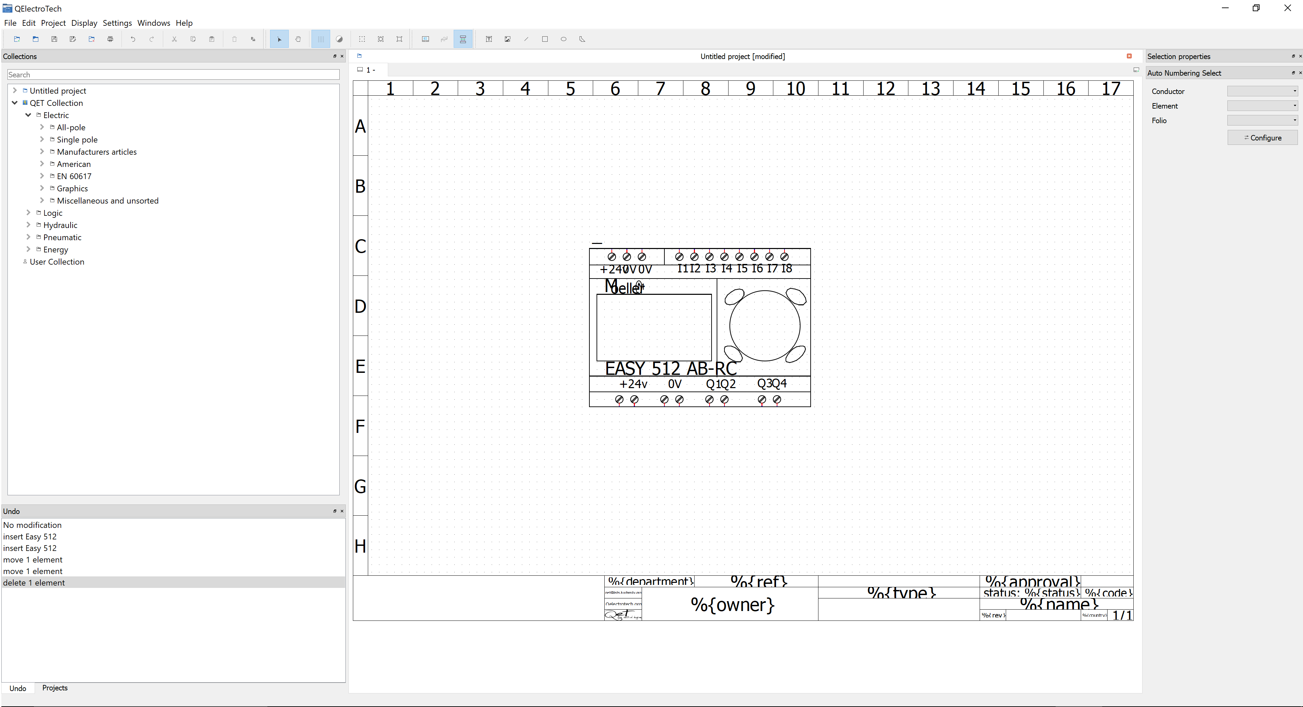Click the Configure button

click(x=1262, y=137)
